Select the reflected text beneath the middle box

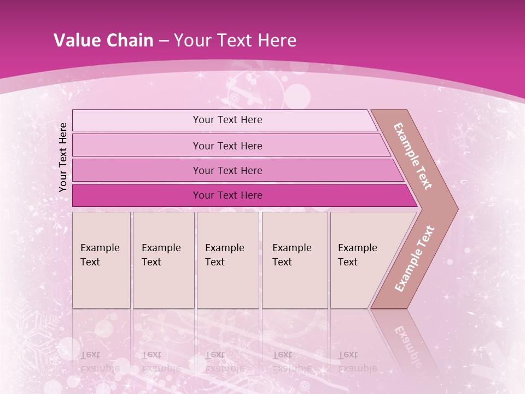pyautogui.click(x=225, y=362)
